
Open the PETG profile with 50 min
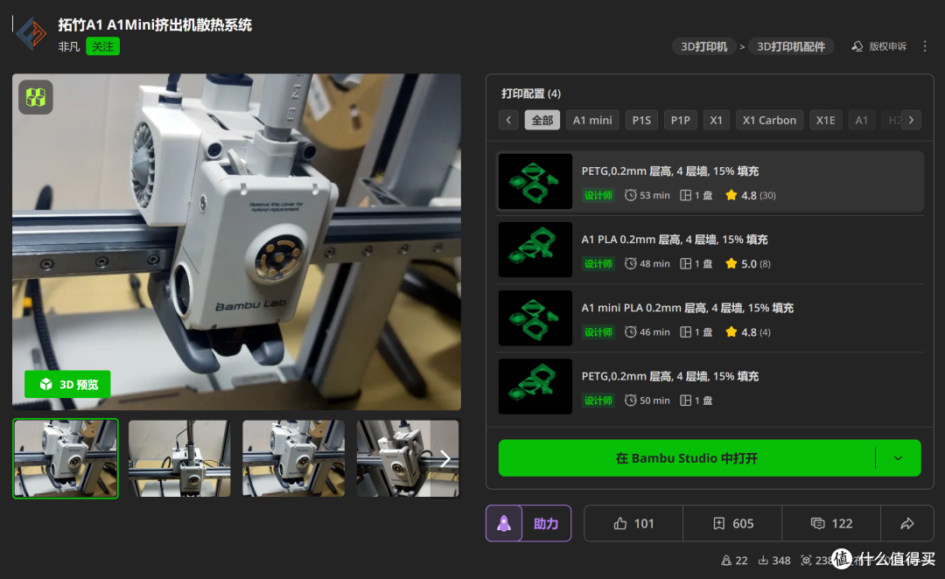710,387
